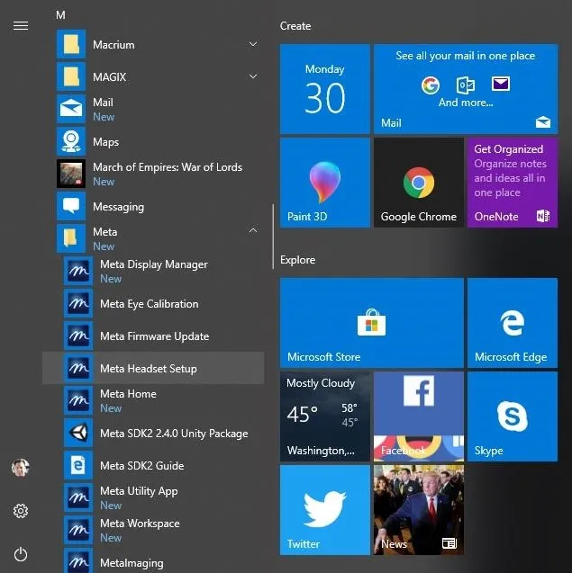Screen dimensions: 572x573
Task: Open the hamburger menu at top left
Action: pos(21,25)
